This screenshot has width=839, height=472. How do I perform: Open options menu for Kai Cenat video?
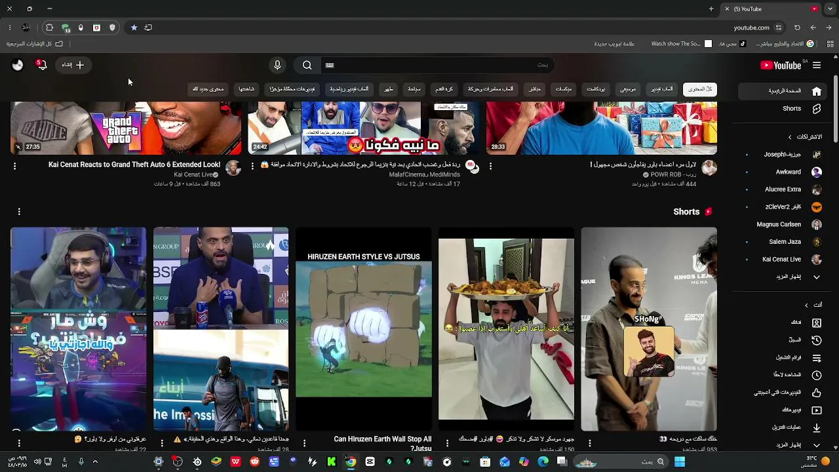coord(14,166)
